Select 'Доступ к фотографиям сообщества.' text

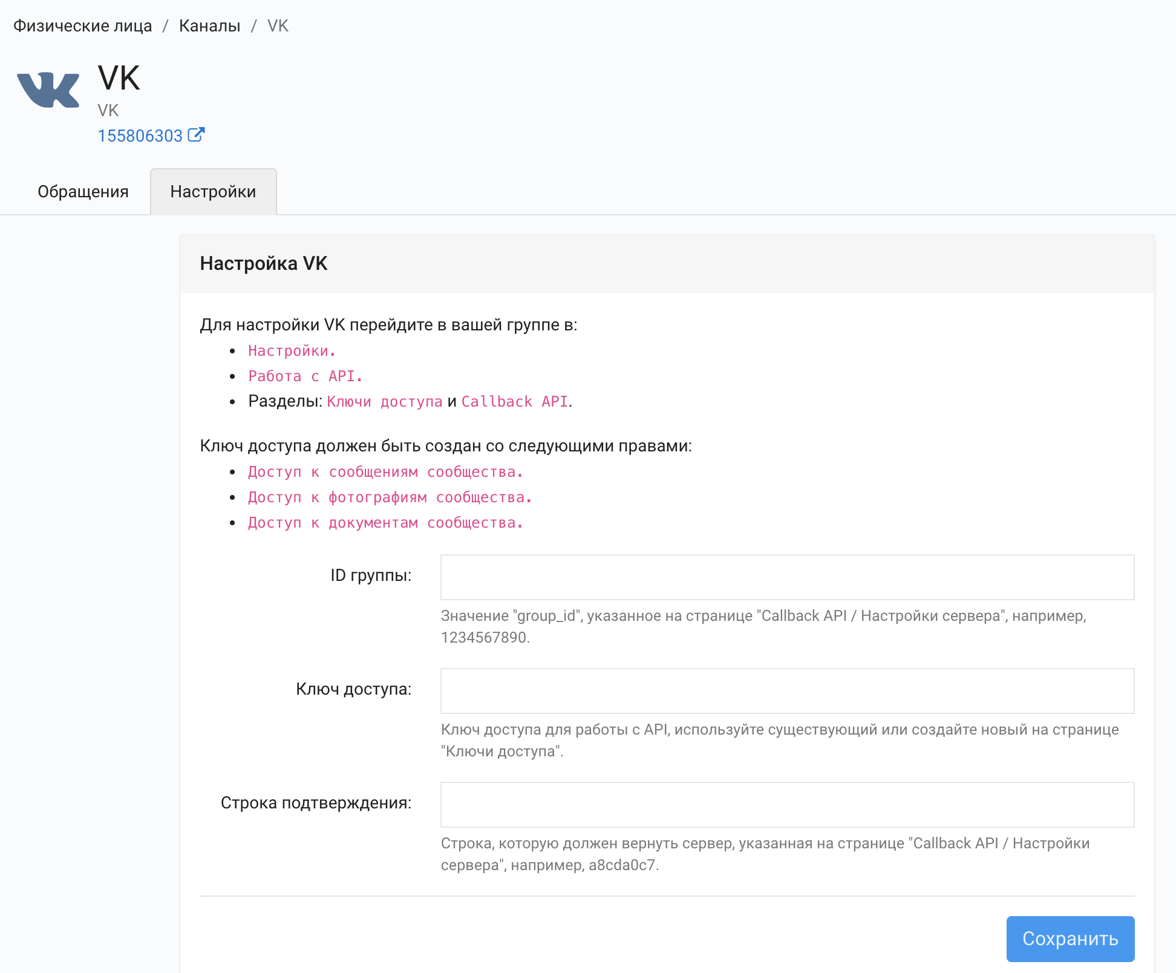tap(390, 497)
